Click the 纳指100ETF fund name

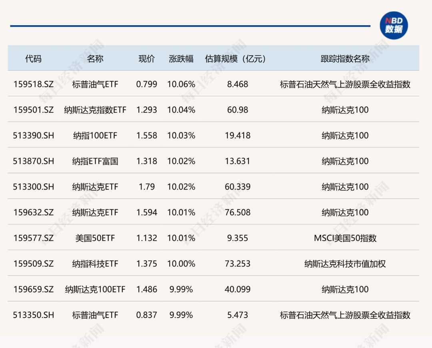95,136
